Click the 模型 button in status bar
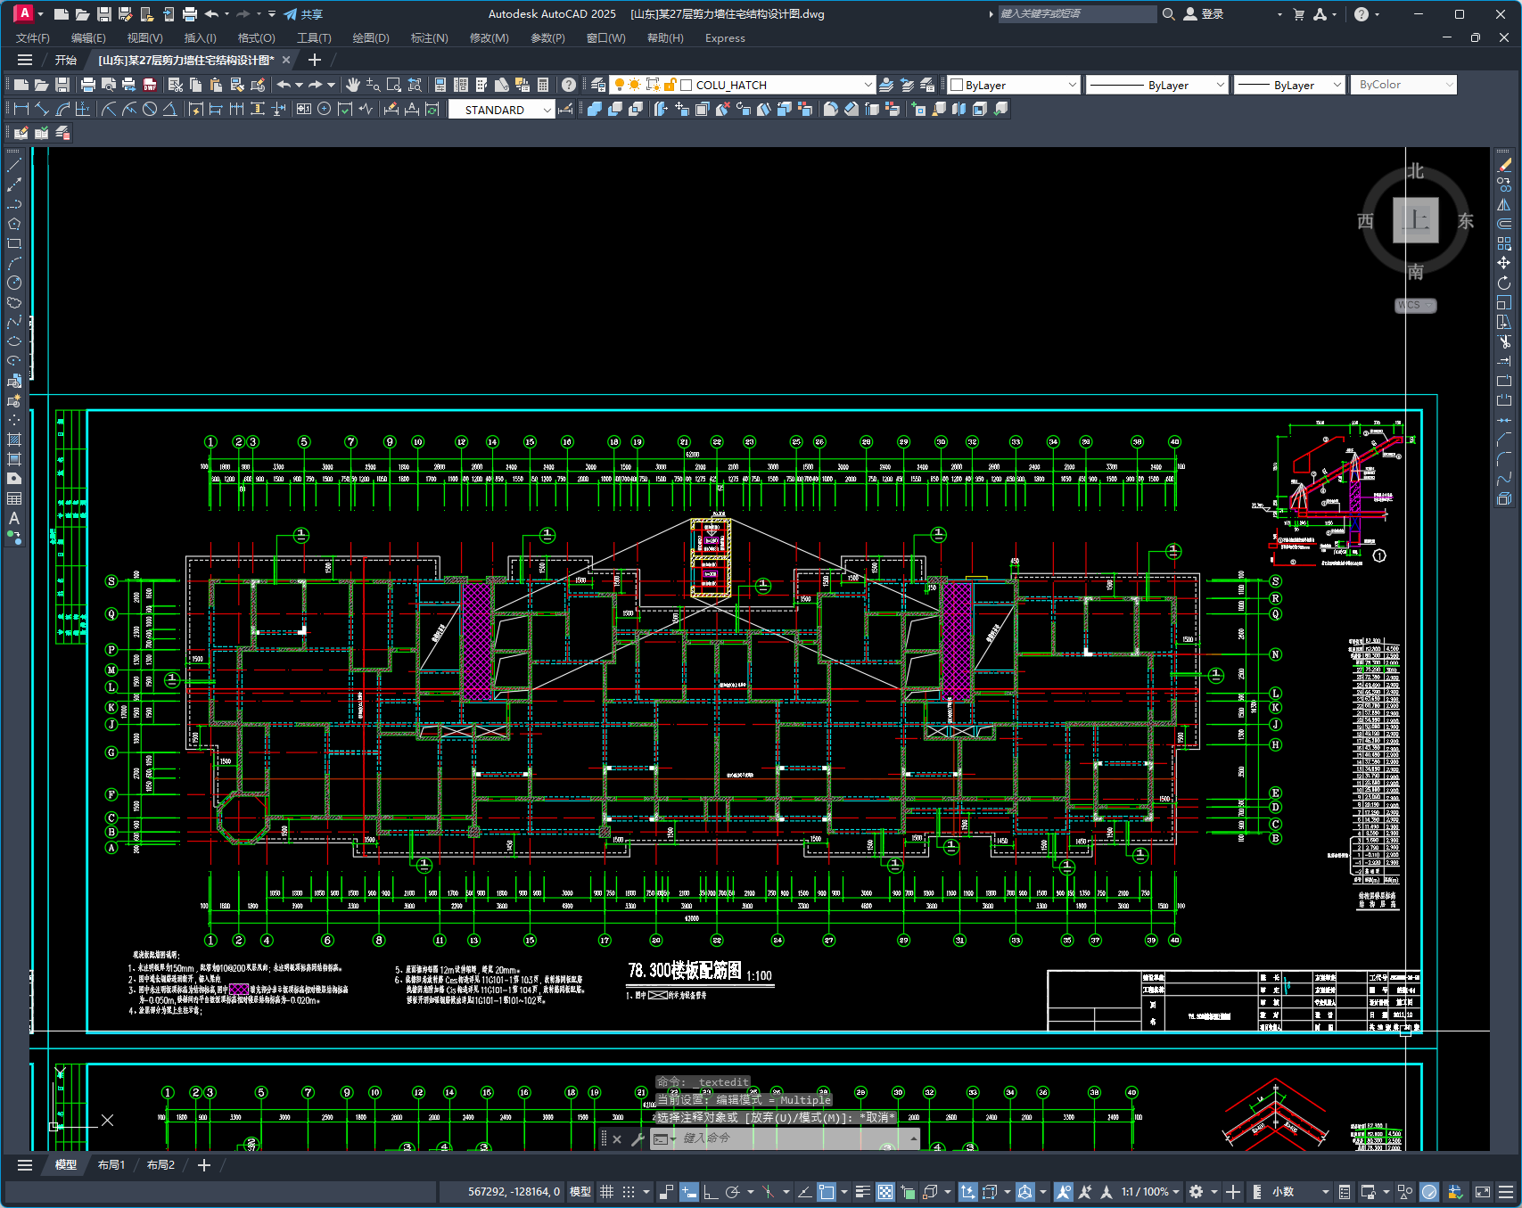This screenshot has height=1208, width=1522. coord(580,1192)
